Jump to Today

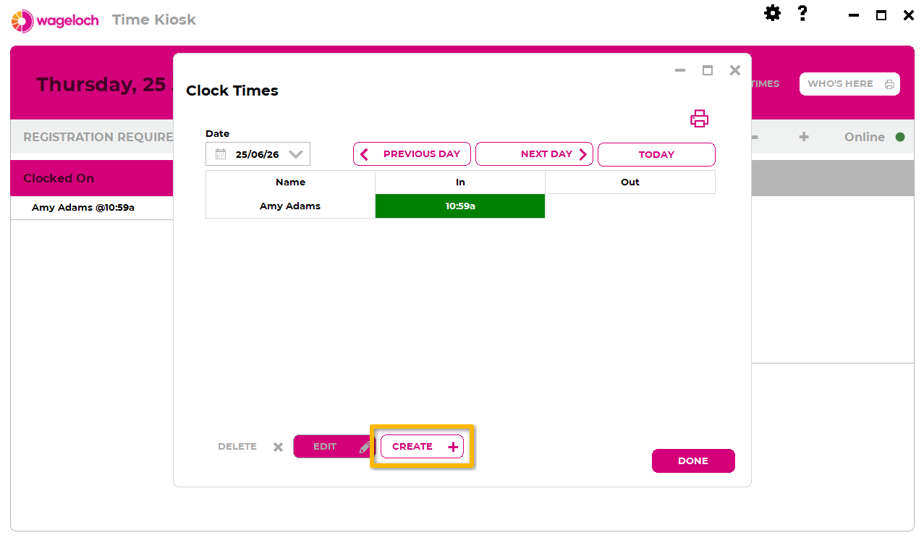pos(656,154)
